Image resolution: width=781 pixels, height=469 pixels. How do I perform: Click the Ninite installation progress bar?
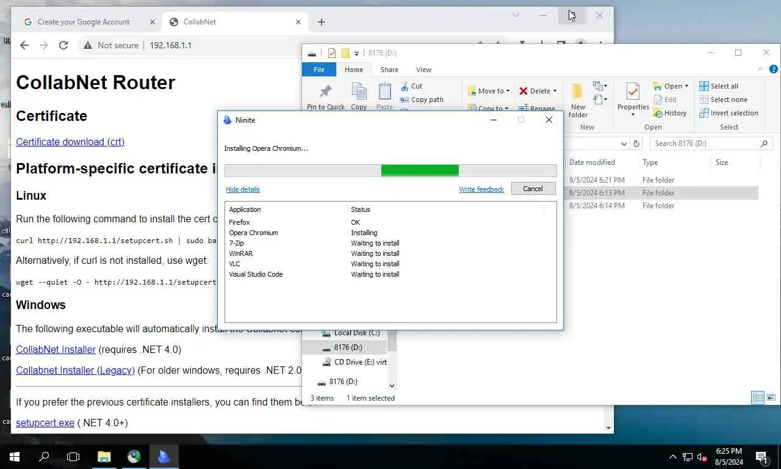(390, 170)
